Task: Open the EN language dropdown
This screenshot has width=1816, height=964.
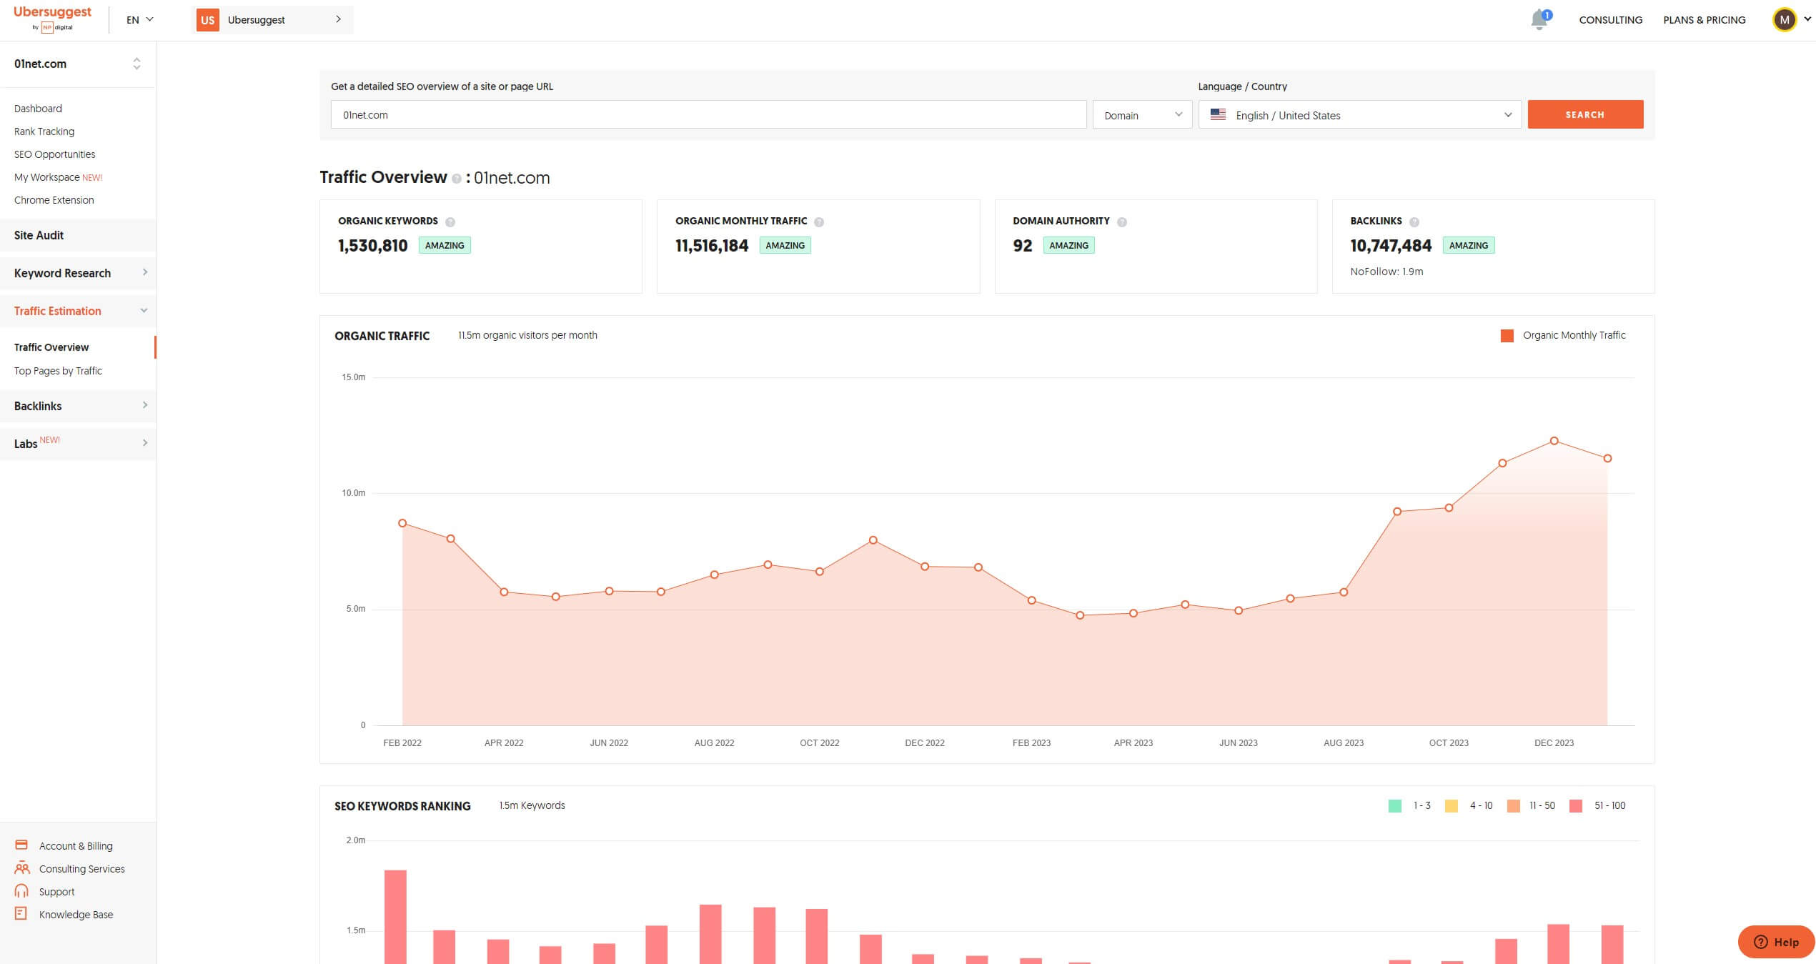Action: pyautogui.click(x=139, y=20)
